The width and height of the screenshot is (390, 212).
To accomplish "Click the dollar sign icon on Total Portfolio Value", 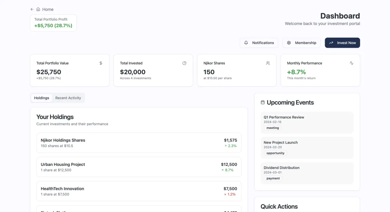I will [101, 63].
